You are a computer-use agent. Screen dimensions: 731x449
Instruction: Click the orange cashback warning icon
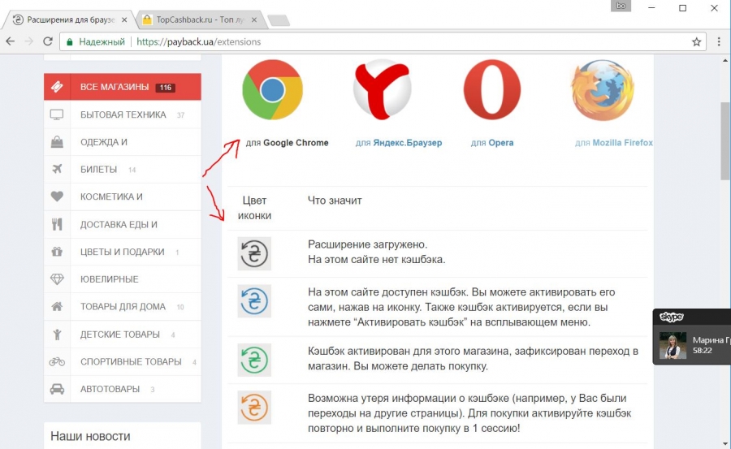click(254, 407)
